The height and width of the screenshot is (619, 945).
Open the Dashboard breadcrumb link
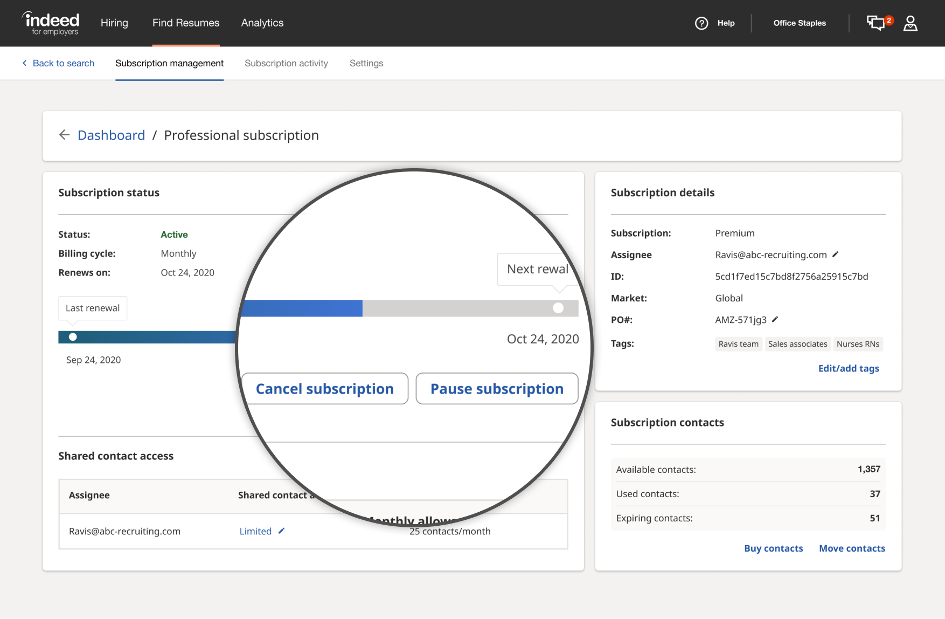coord(111,135)
